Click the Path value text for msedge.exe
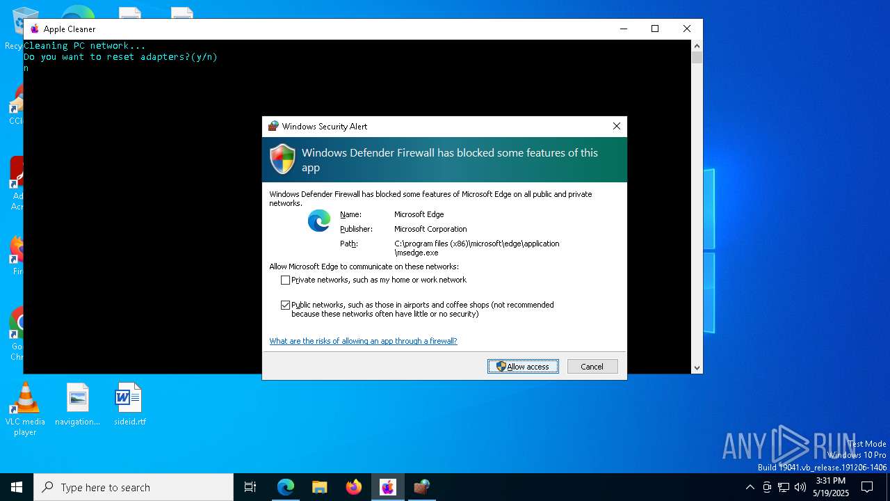Screen dimensions: 890x501 [x=476, y=248]
